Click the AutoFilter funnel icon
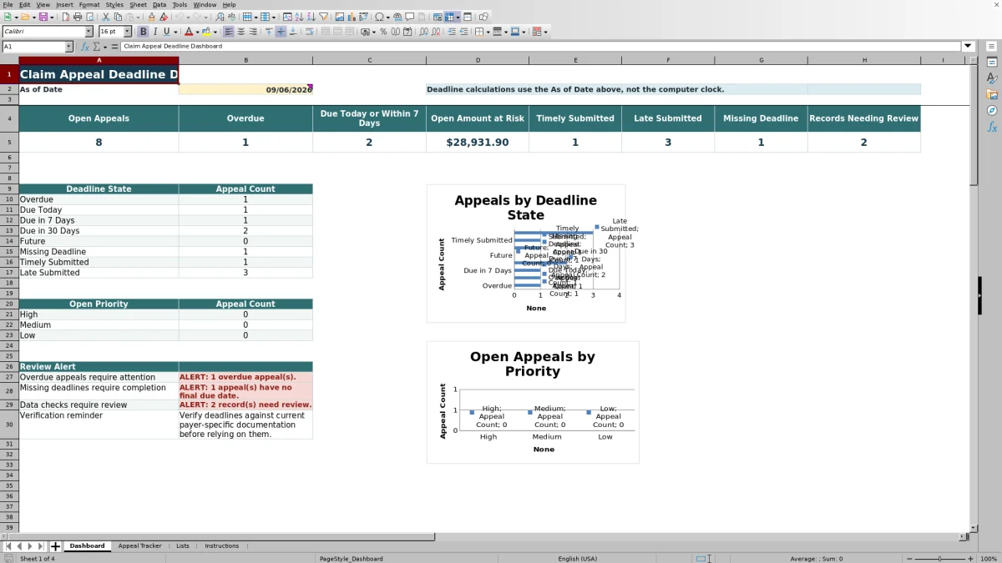 tap(323, 17)
